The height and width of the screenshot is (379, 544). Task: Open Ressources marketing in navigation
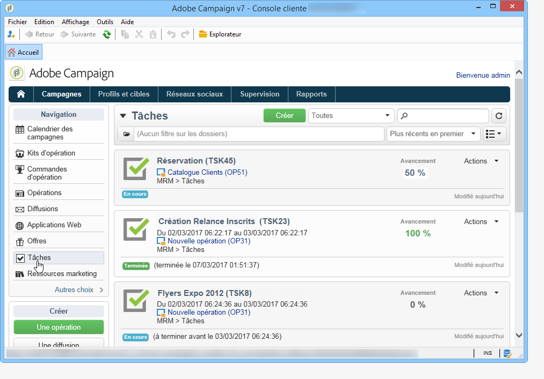pyautogui.click(x=59, y=274)
